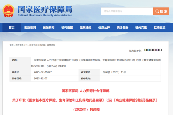
Task: Open the 互动交流 navigation tab
Action: 160,27
